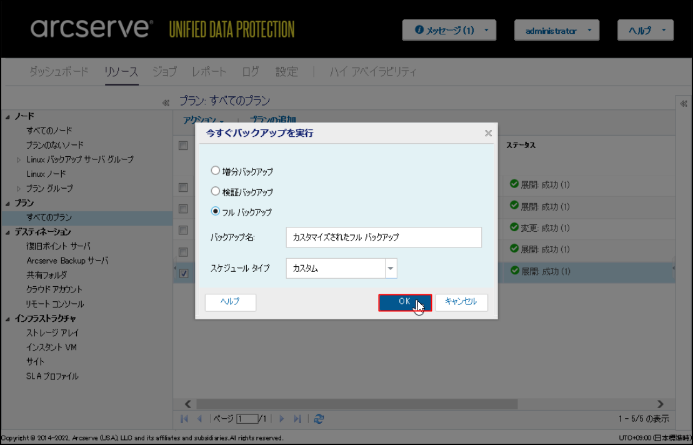The height and width of the screenshot is (445, 693).
Task: Open the スケジュール タイプ dropdown
Action: [x=391, y=269]
